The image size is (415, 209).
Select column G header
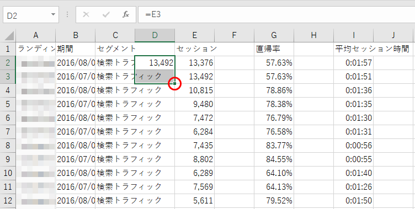274,35
